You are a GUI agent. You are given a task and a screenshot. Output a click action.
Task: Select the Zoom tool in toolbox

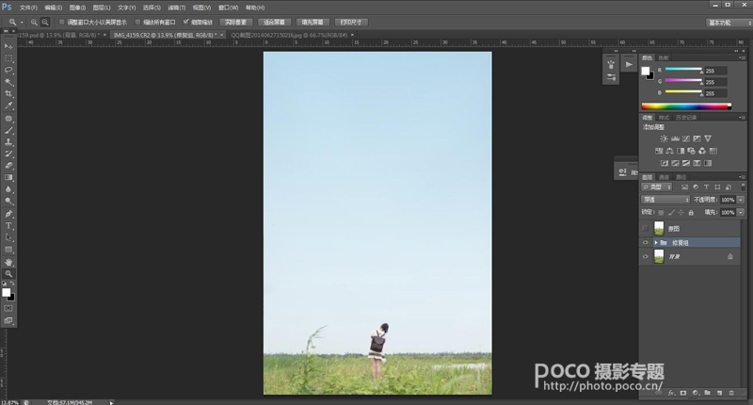pyautogui.click(x=8, y=274)
